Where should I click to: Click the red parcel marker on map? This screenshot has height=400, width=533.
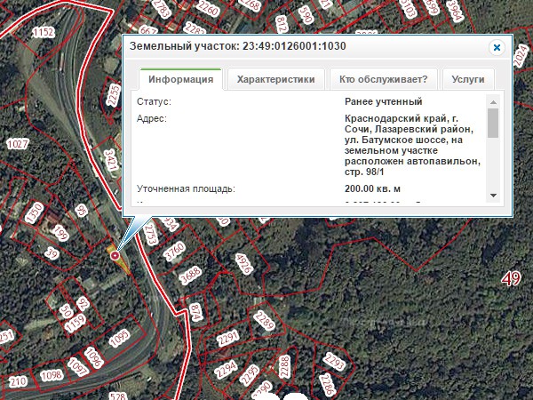coord(115,255)
